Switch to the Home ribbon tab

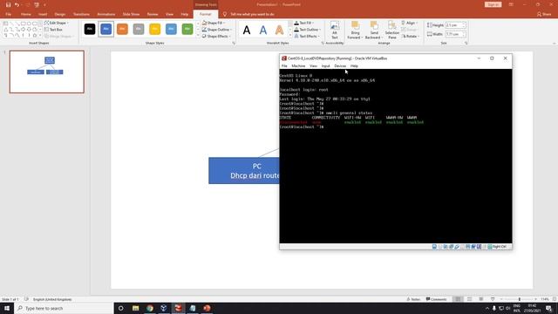[x=25, y=14]
